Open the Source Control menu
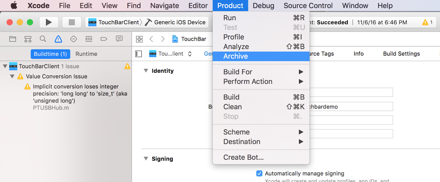This screenshot has height=182, width=440. pos(308,5)
